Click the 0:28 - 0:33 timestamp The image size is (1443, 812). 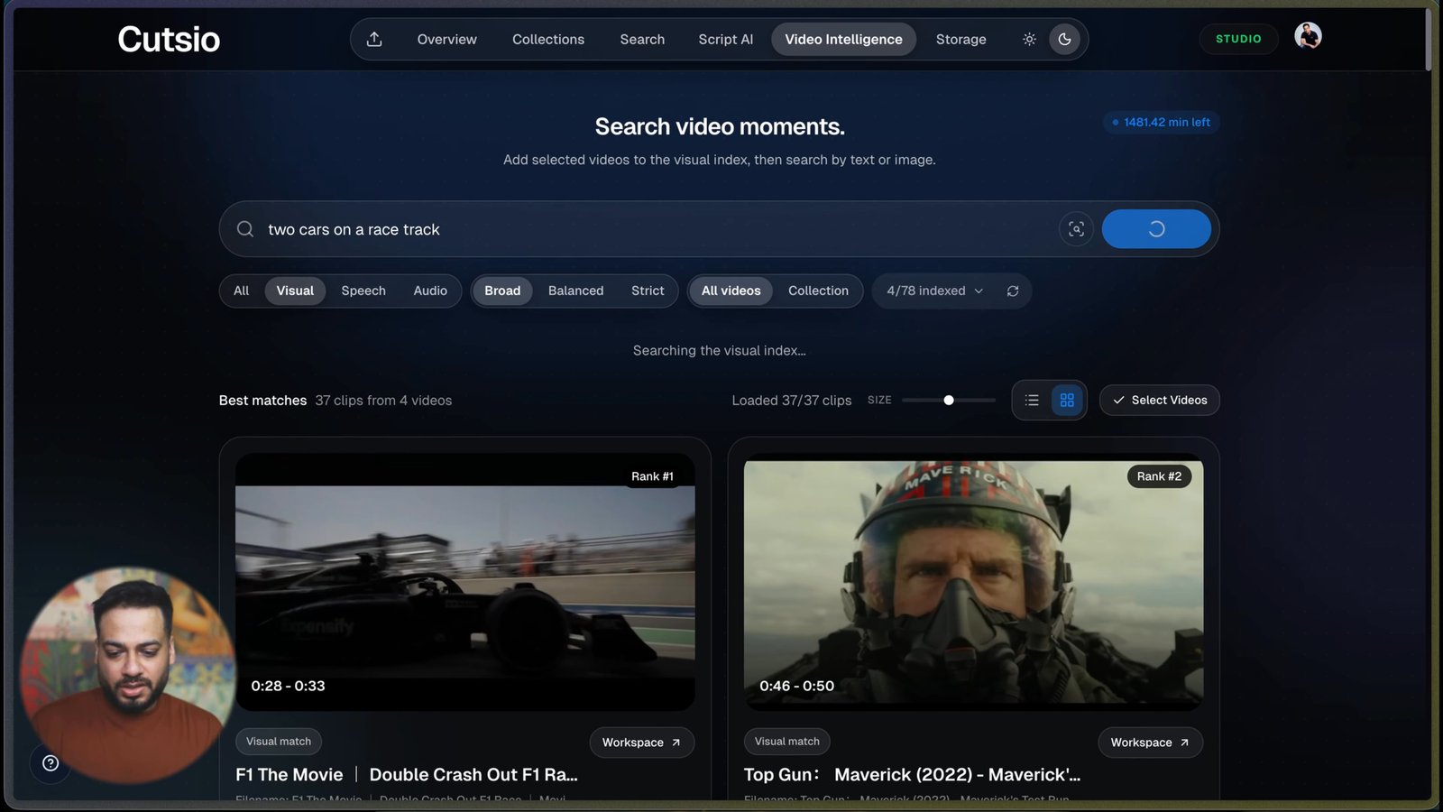tap(288, 686)
